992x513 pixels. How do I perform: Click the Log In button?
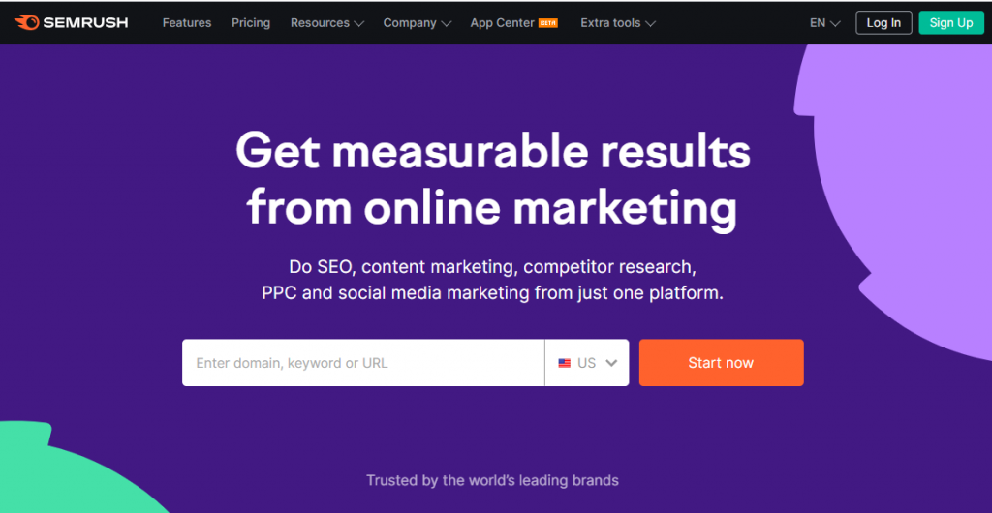coord(883,22)
